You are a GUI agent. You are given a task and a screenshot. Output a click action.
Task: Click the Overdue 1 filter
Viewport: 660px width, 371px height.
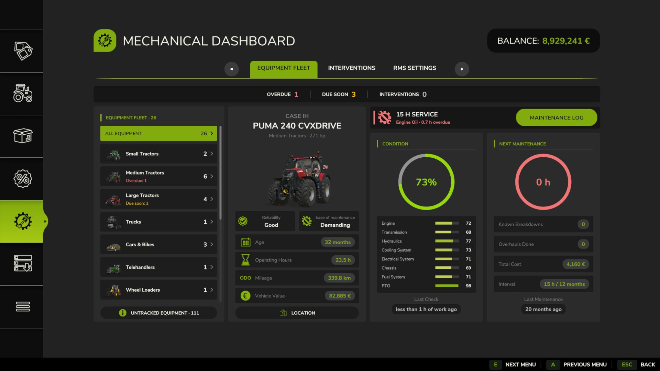pos(283,94)
